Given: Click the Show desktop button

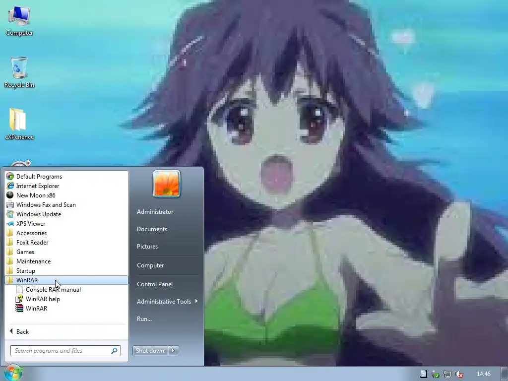Looking at the screenshot, I should pos(505,374).
